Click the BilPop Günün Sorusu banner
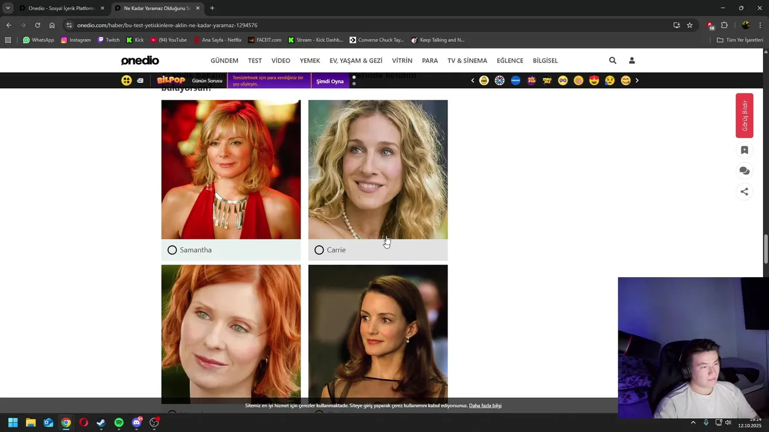The image size is (769, 432). pos(190,81)
